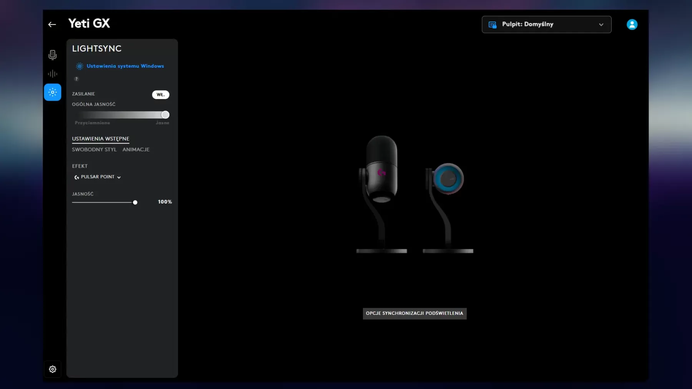
Task: Open the user account avatar icon
Action: click(x=632, y=24)
